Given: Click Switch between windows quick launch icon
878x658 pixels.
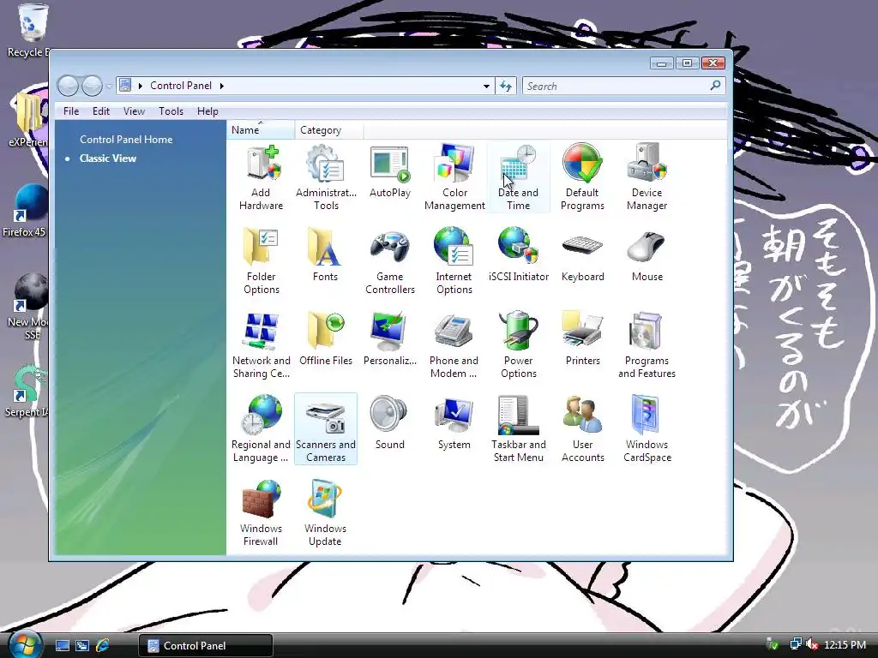Looking at the screenshot, I should [x=82, y=646].
